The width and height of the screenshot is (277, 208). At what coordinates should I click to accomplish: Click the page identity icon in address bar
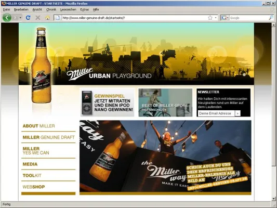click(x=58, y=18)
